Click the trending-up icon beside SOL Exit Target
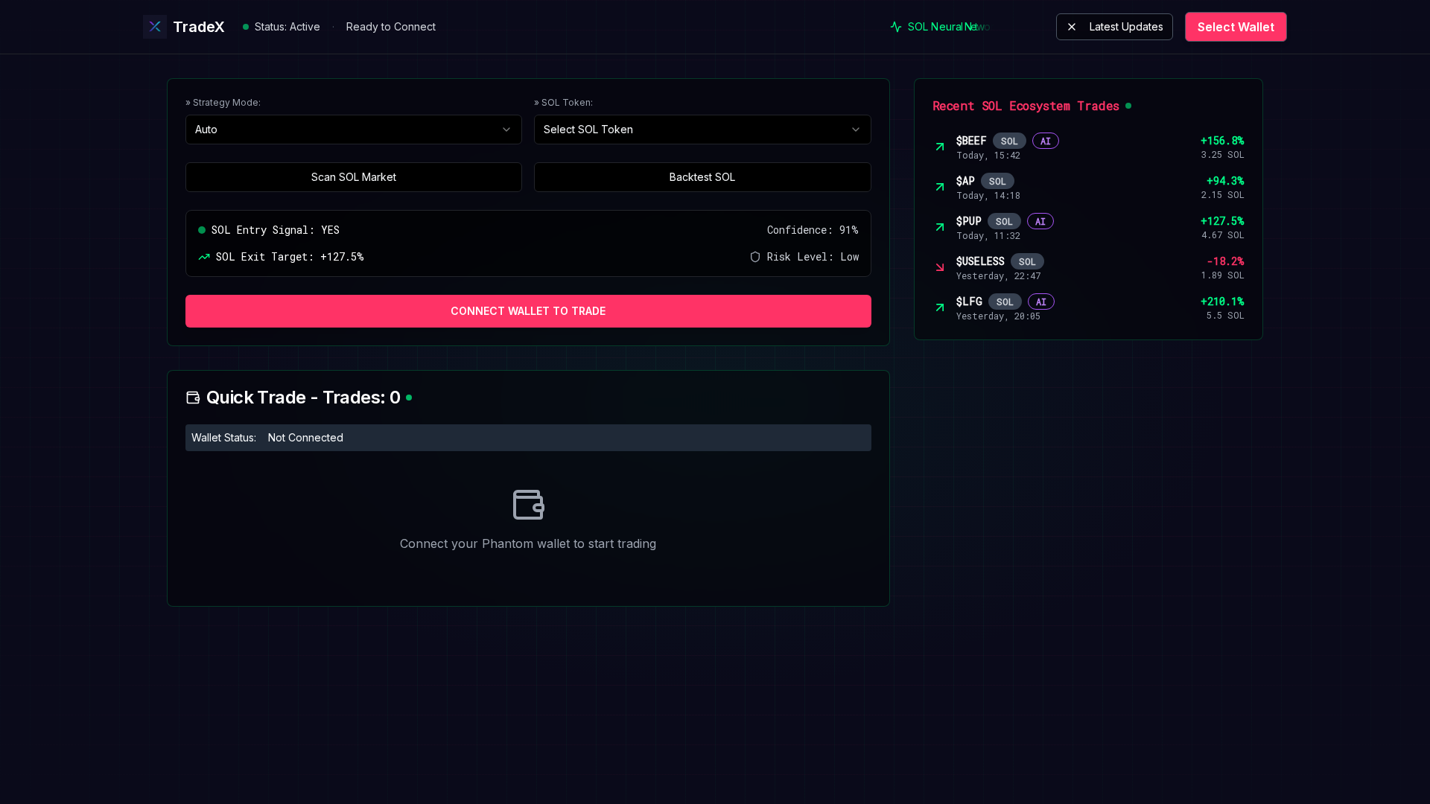1430x804 pixels. 204,257
